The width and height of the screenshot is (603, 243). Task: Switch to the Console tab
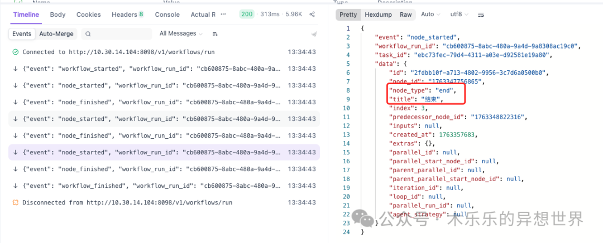click(167, 14)
